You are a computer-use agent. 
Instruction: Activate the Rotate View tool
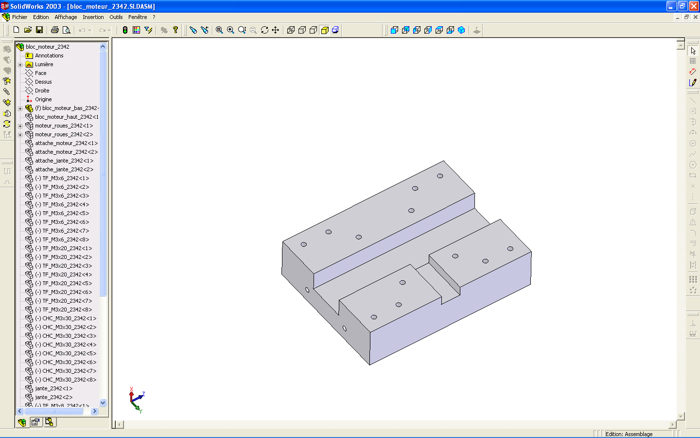point(264,30)
